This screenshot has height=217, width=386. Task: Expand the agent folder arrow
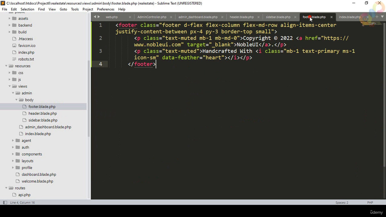coord(13,140)
